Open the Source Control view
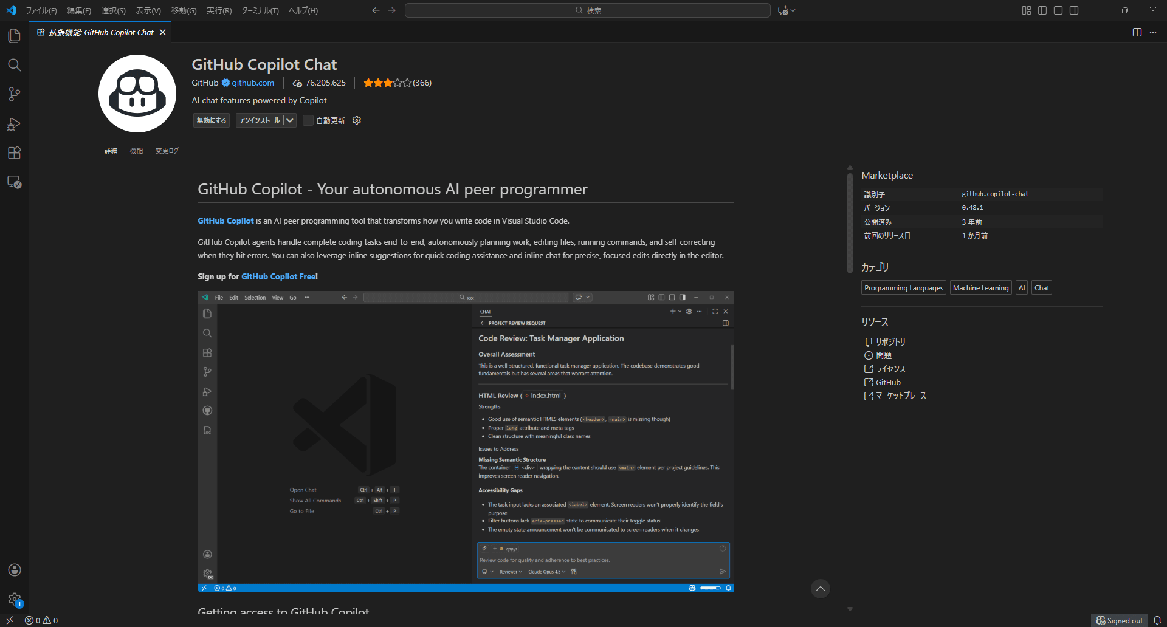 click(x=14, y=94)
